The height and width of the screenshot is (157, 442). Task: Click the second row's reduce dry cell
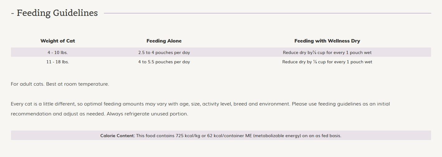click(327, 62)
